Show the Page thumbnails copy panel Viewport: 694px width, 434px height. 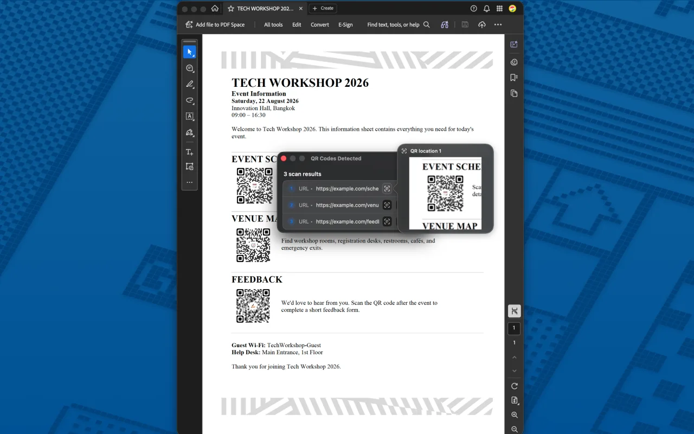(x=514, y=93)
